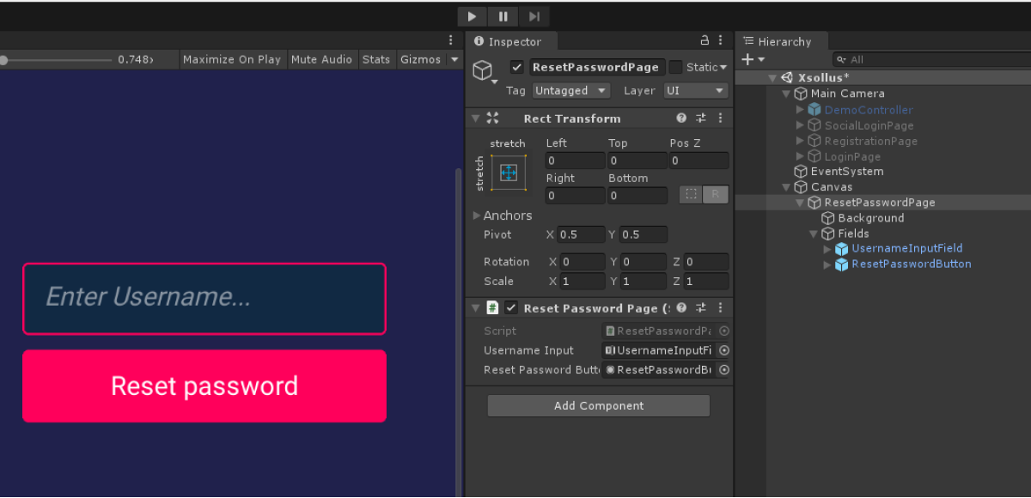This screenshot has height=498, width=1031.
Task: Open the Layer dropdown showing UI
Action: [x=696, y=91]
